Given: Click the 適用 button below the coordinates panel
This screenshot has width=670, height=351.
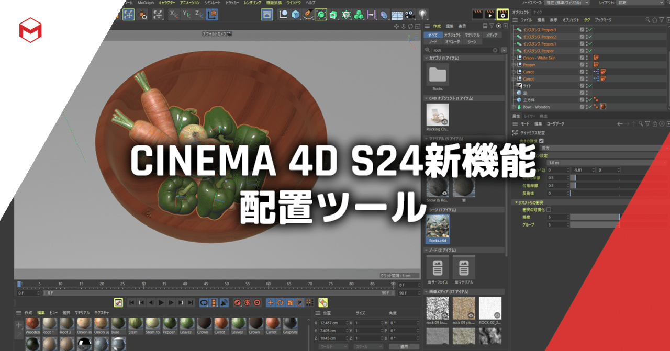Looking at the screenshot, I should [x=404, y=346].
